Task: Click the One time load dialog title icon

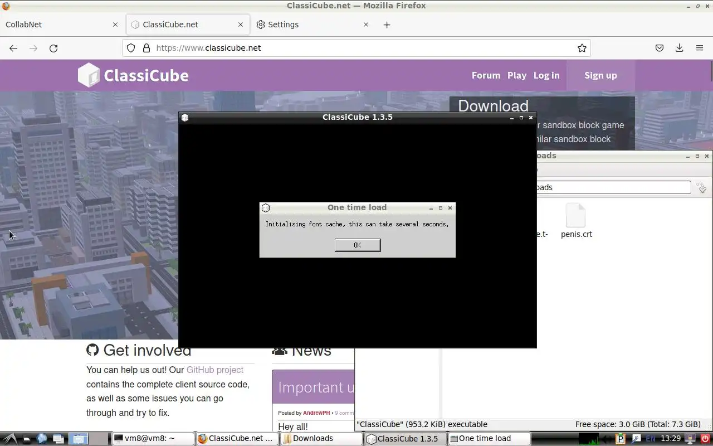Action: click(266, 208)
